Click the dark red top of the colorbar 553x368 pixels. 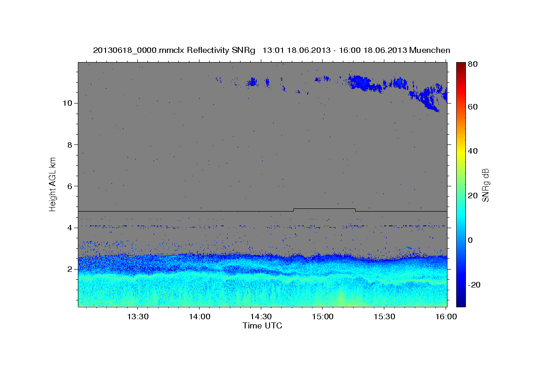pos(461,66)
